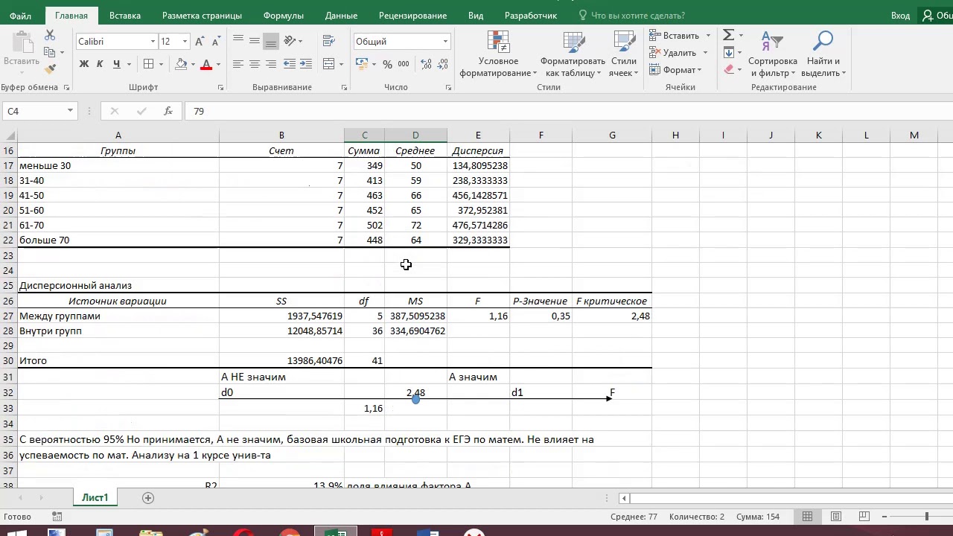
Task: Open the font name Calibri dropdown
Action: [x=153, y=42]
